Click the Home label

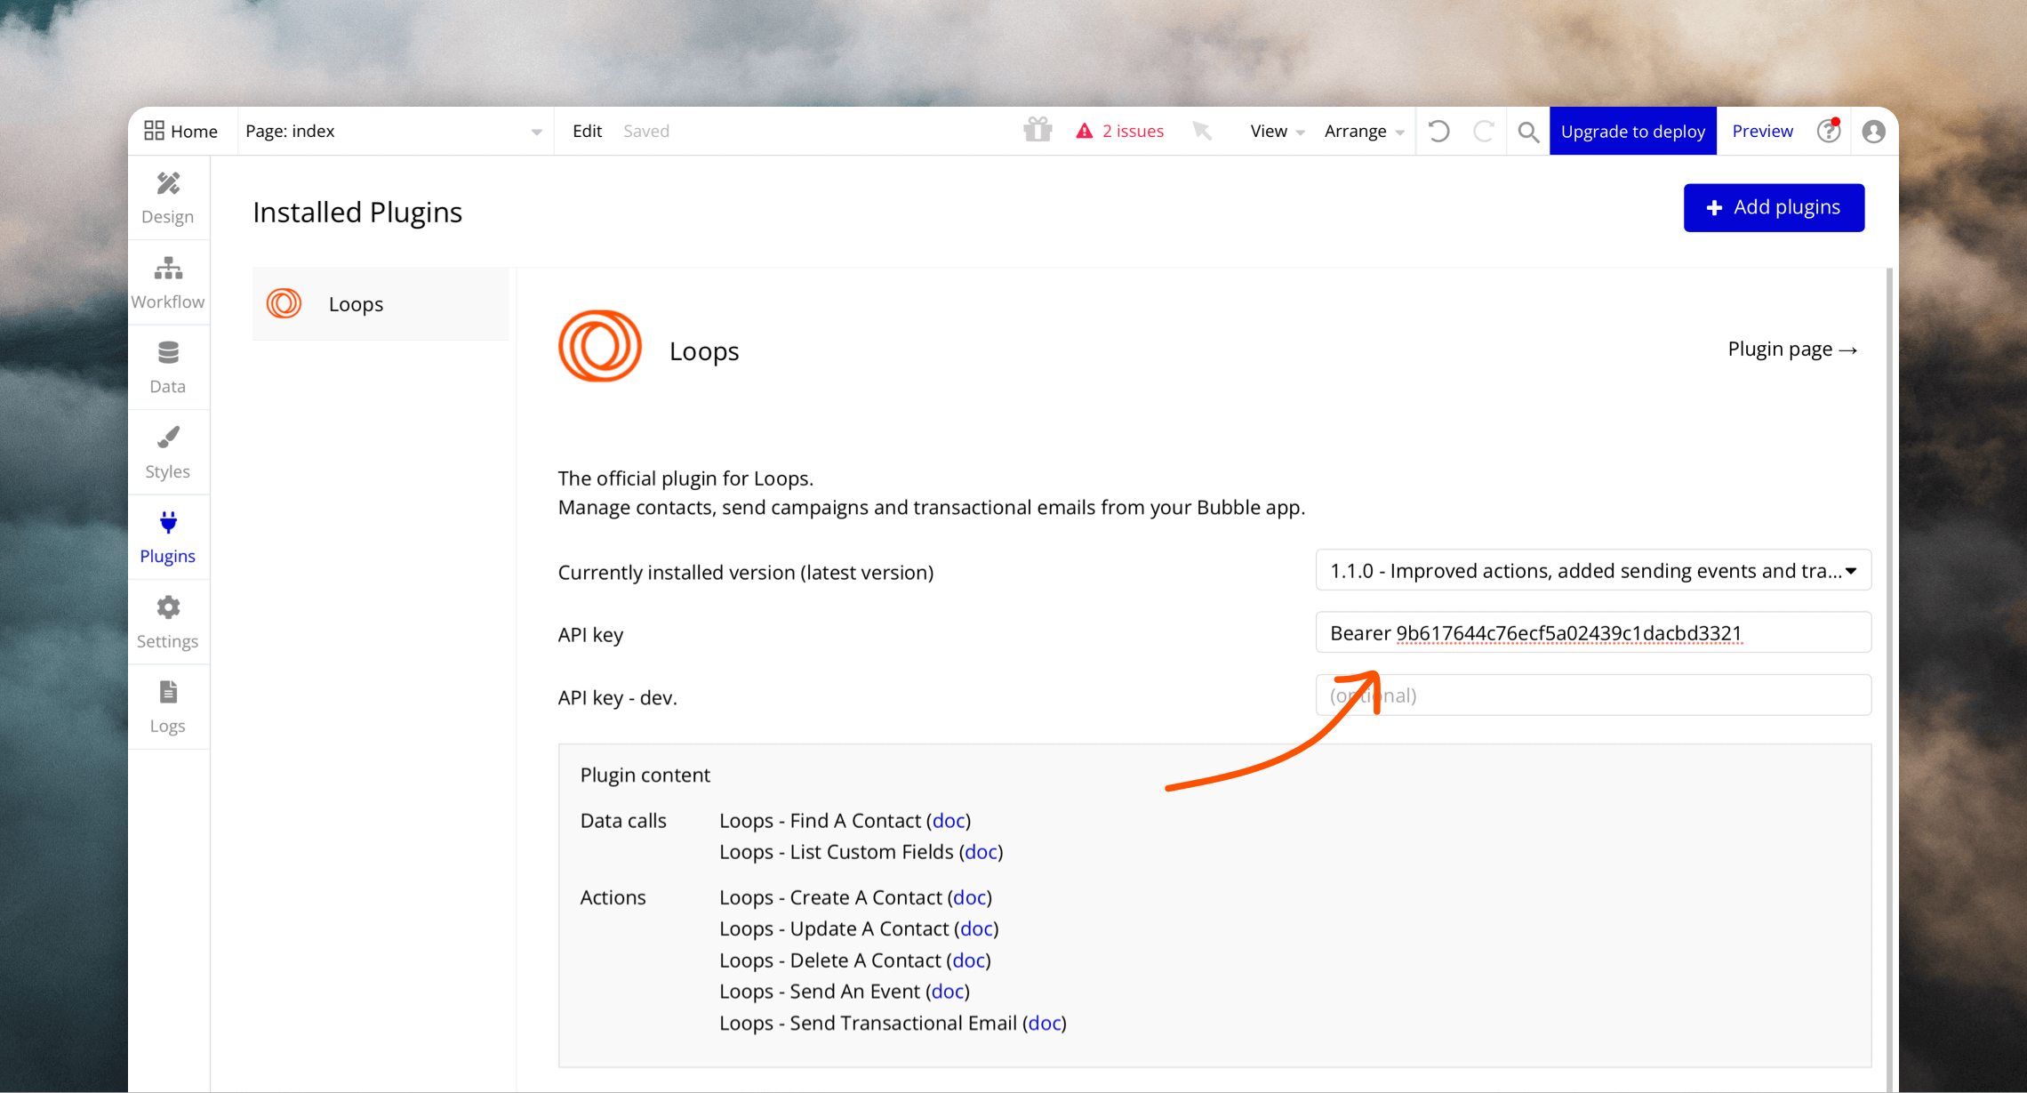(194, 131)
